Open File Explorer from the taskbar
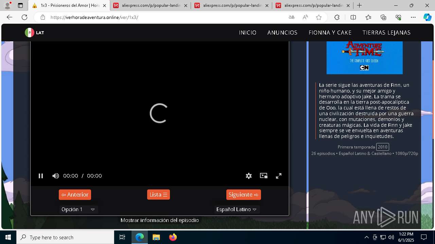Screen dimensions: 435x244 (156, 237)
